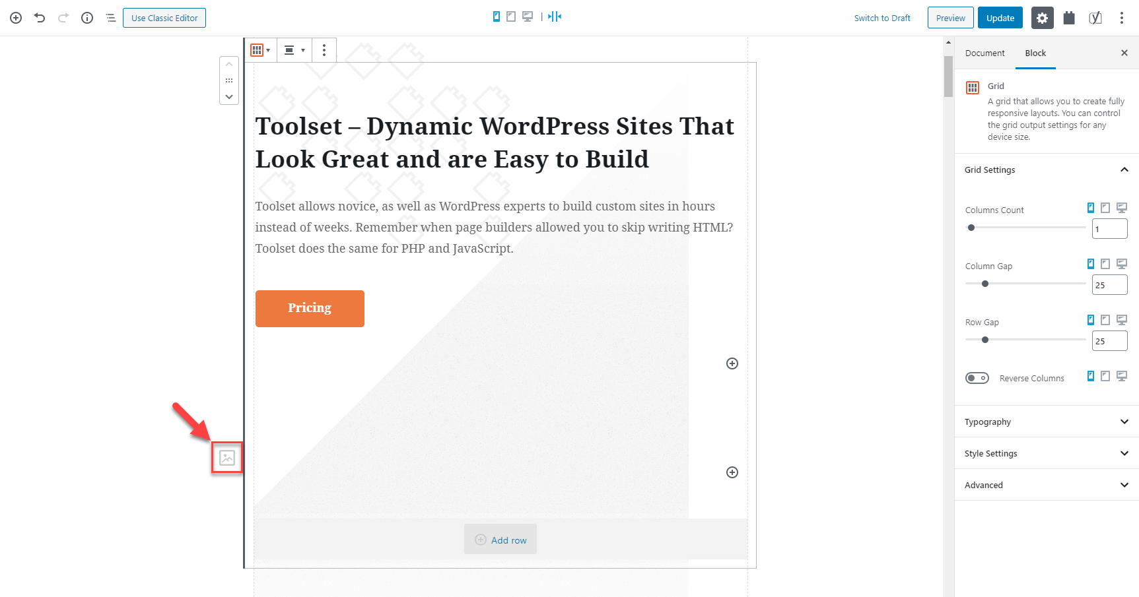This screenshot has width=1139, height=597.
Task: Enable tablet mode for Column Gap
Action: tap(1106, 263)
